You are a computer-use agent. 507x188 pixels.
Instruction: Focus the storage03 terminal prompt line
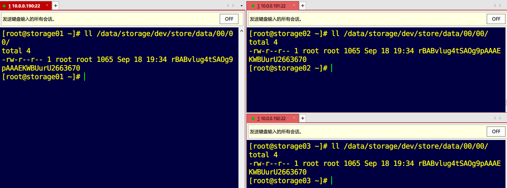tap(332, 180)
